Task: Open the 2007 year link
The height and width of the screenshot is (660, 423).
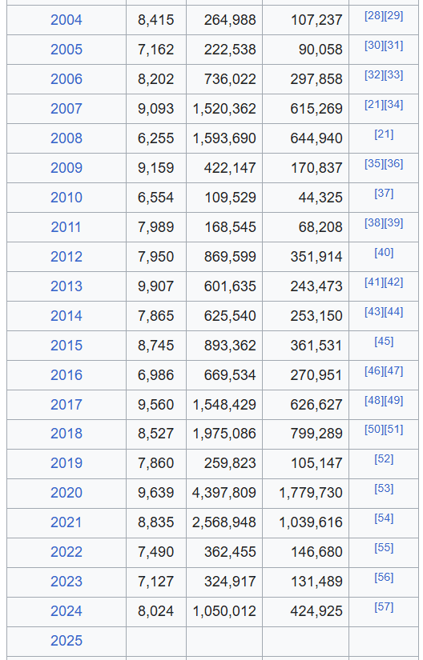Action: pyautogui.click(x=66, y=109)
